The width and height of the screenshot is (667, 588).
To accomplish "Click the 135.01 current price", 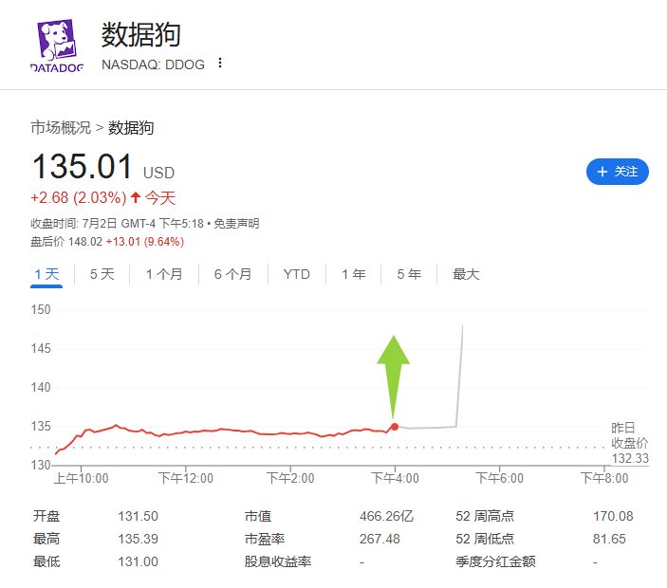I will click(83, 166).
